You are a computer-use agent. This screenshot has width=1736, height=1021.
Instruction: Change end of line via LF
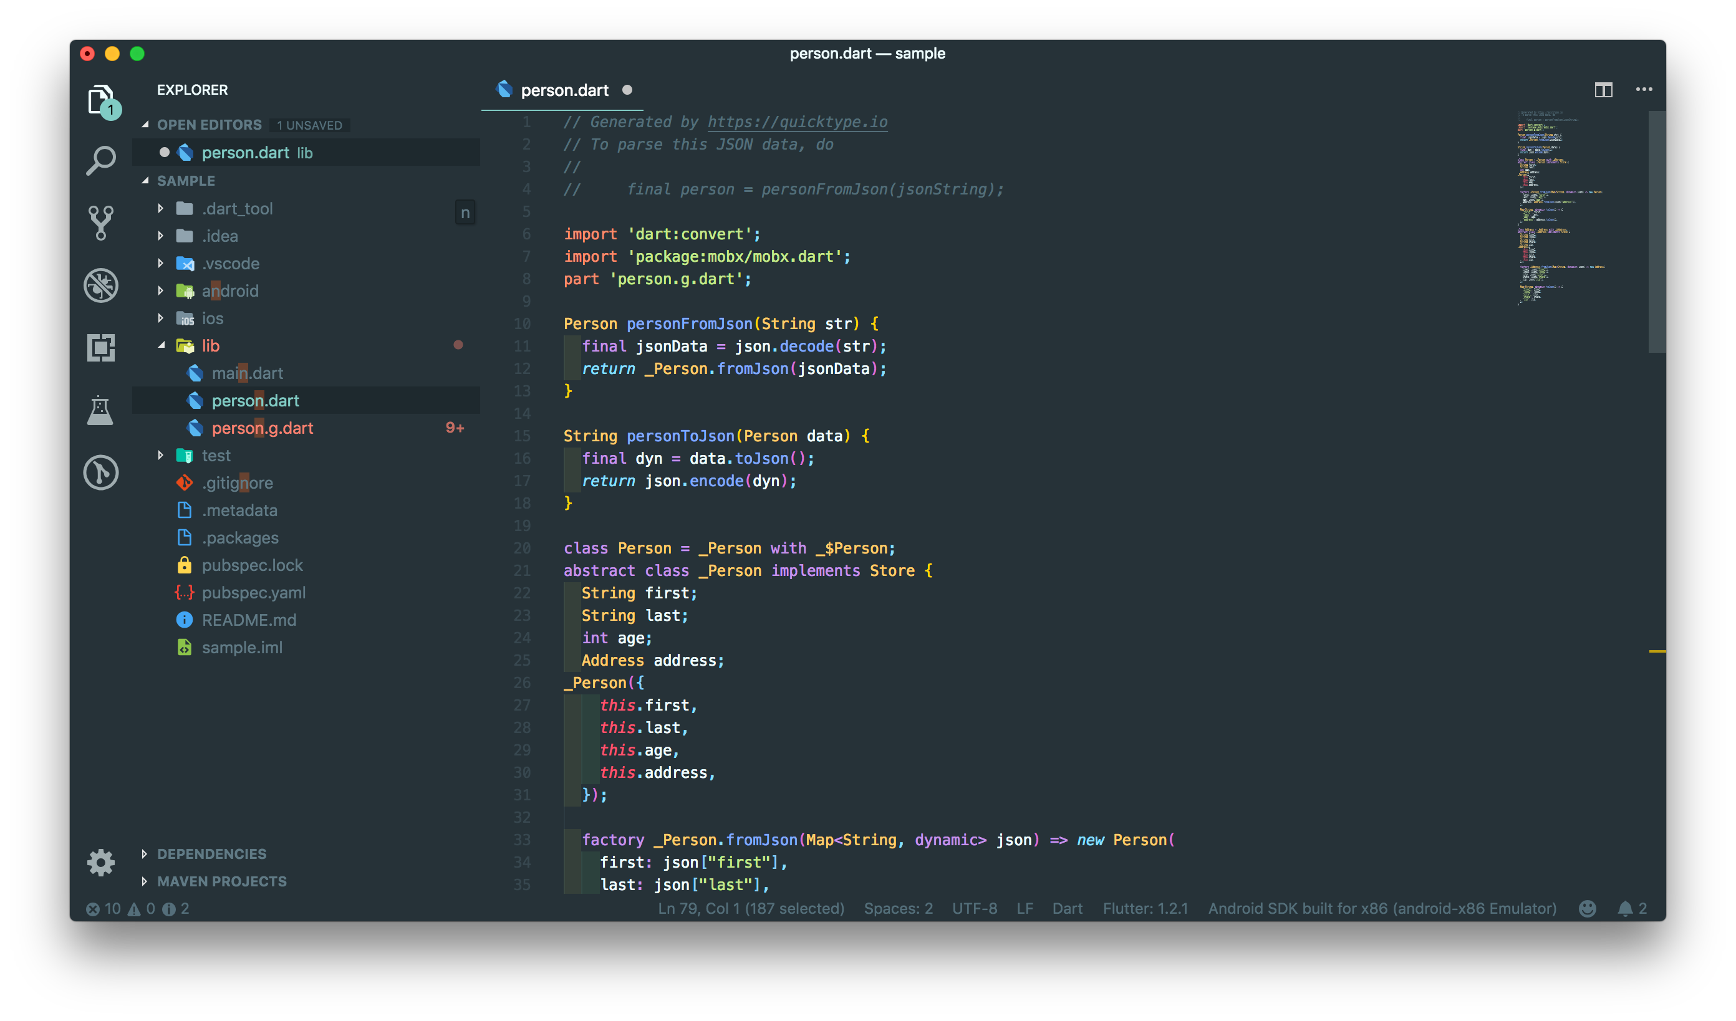(1025, 909)
